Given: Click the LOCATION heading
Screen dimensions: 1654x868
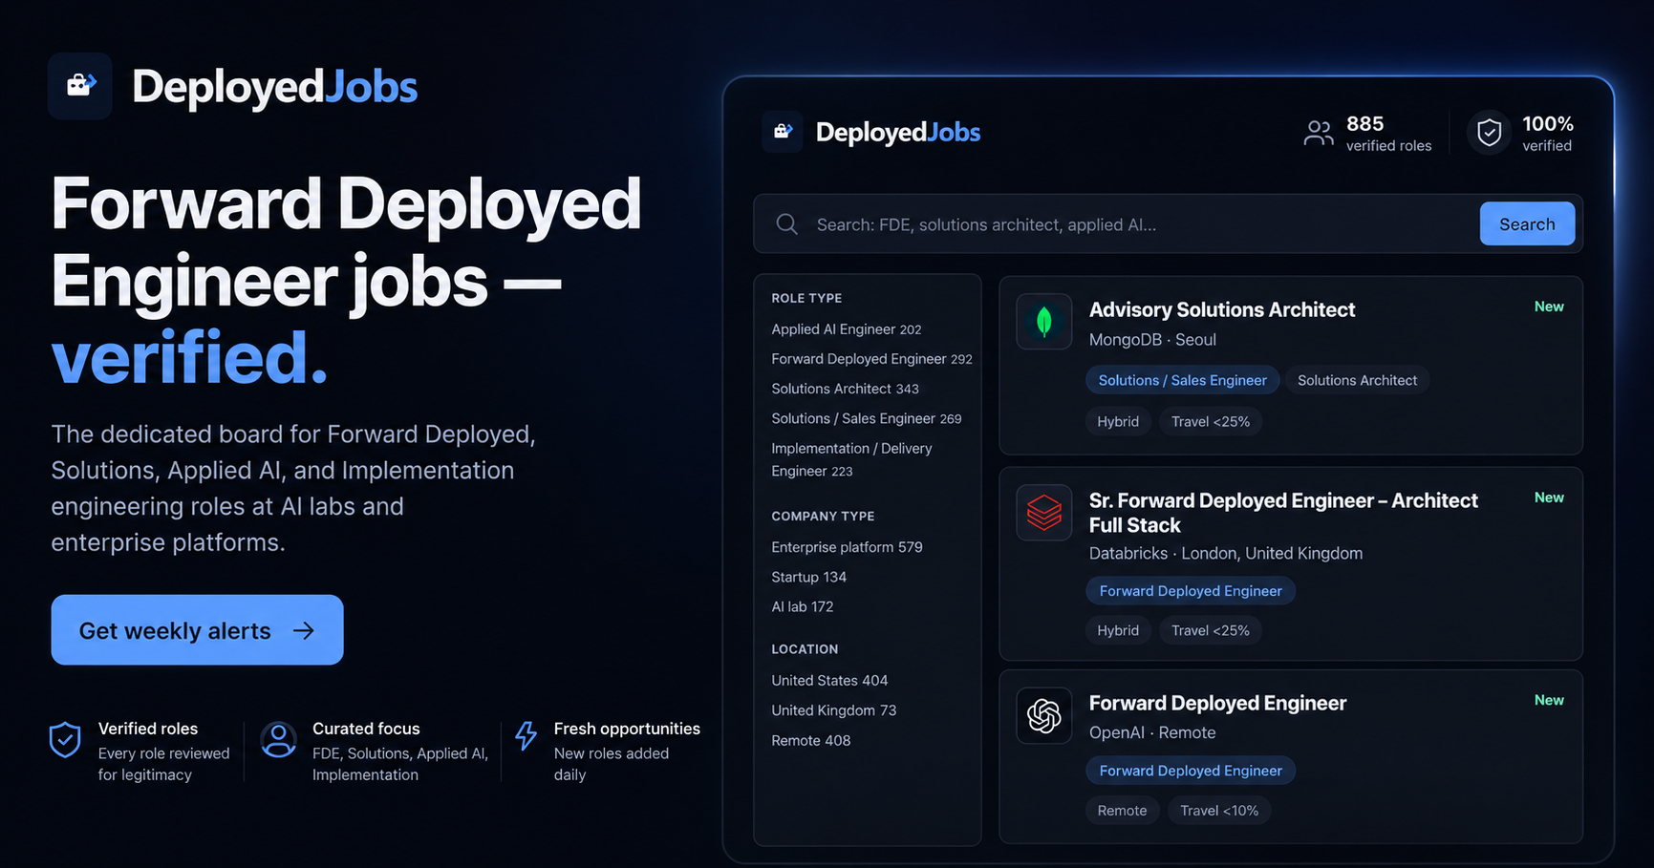Looking at the screenshot, I should click(x=805, y=648).
